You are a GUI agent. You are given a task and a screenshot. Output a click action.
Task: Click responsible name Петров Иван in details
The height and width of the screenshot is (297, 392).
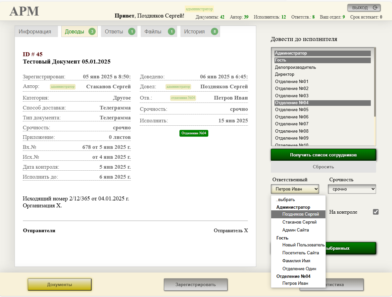pyautogui.click(x=231, y=98)
